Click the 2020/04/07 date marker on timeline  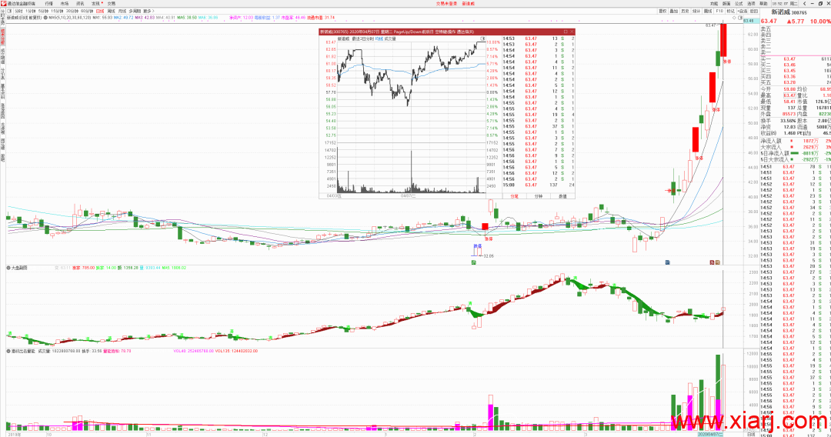[x=710, y=434]
